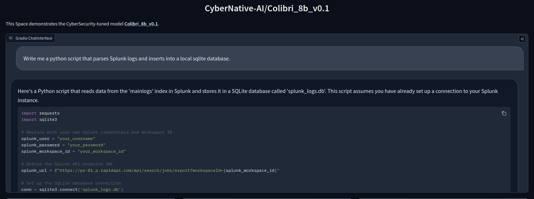Open the Colibri_8b_v0.1 model link
This screenshot has width=534, height=199.
[141, 24]
